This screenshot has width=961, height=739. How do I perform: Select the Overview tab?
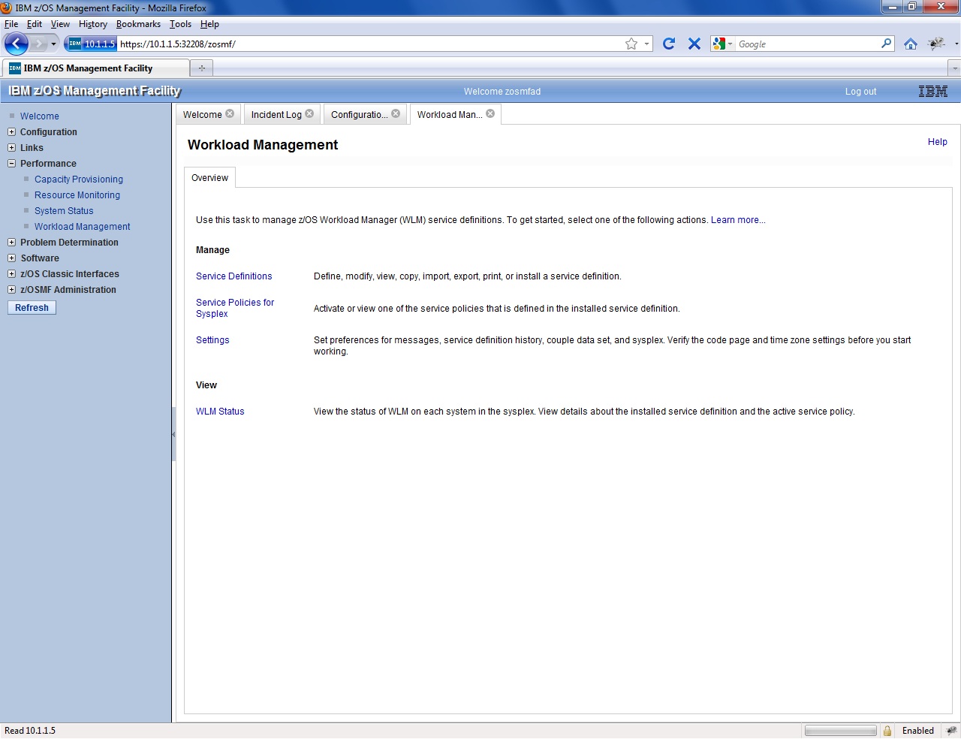coord(209,178)
